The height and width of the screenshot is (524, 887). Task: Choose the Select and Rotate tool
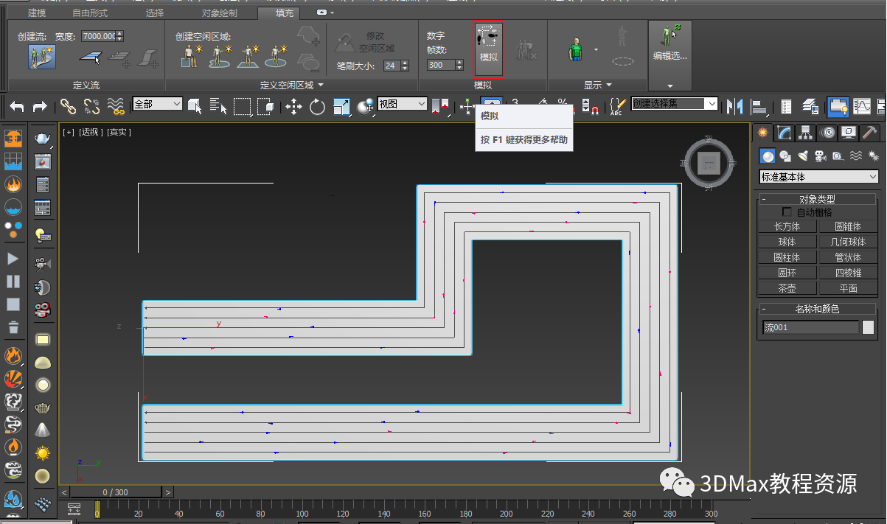pos(317,107)
